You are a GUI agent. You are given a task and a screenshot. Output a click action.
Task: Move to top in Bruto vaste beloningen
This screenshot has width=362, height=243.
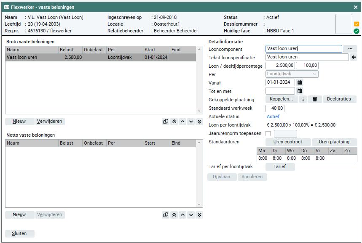(x=174, y=121)
